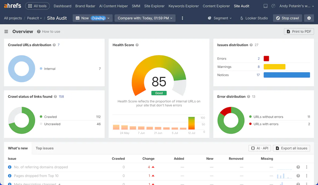Click Pages dropped from Top 10 issue

pyautogui.click(x=36, y=176)
